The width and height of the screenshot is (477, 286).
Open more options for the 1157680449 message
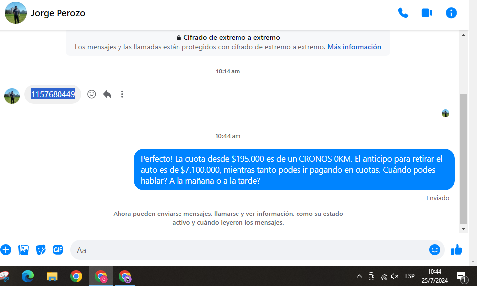click(122, 94)
